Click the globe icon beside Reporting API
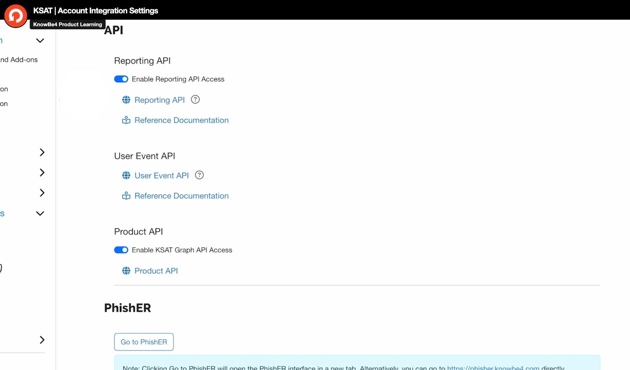 point(126,100)
